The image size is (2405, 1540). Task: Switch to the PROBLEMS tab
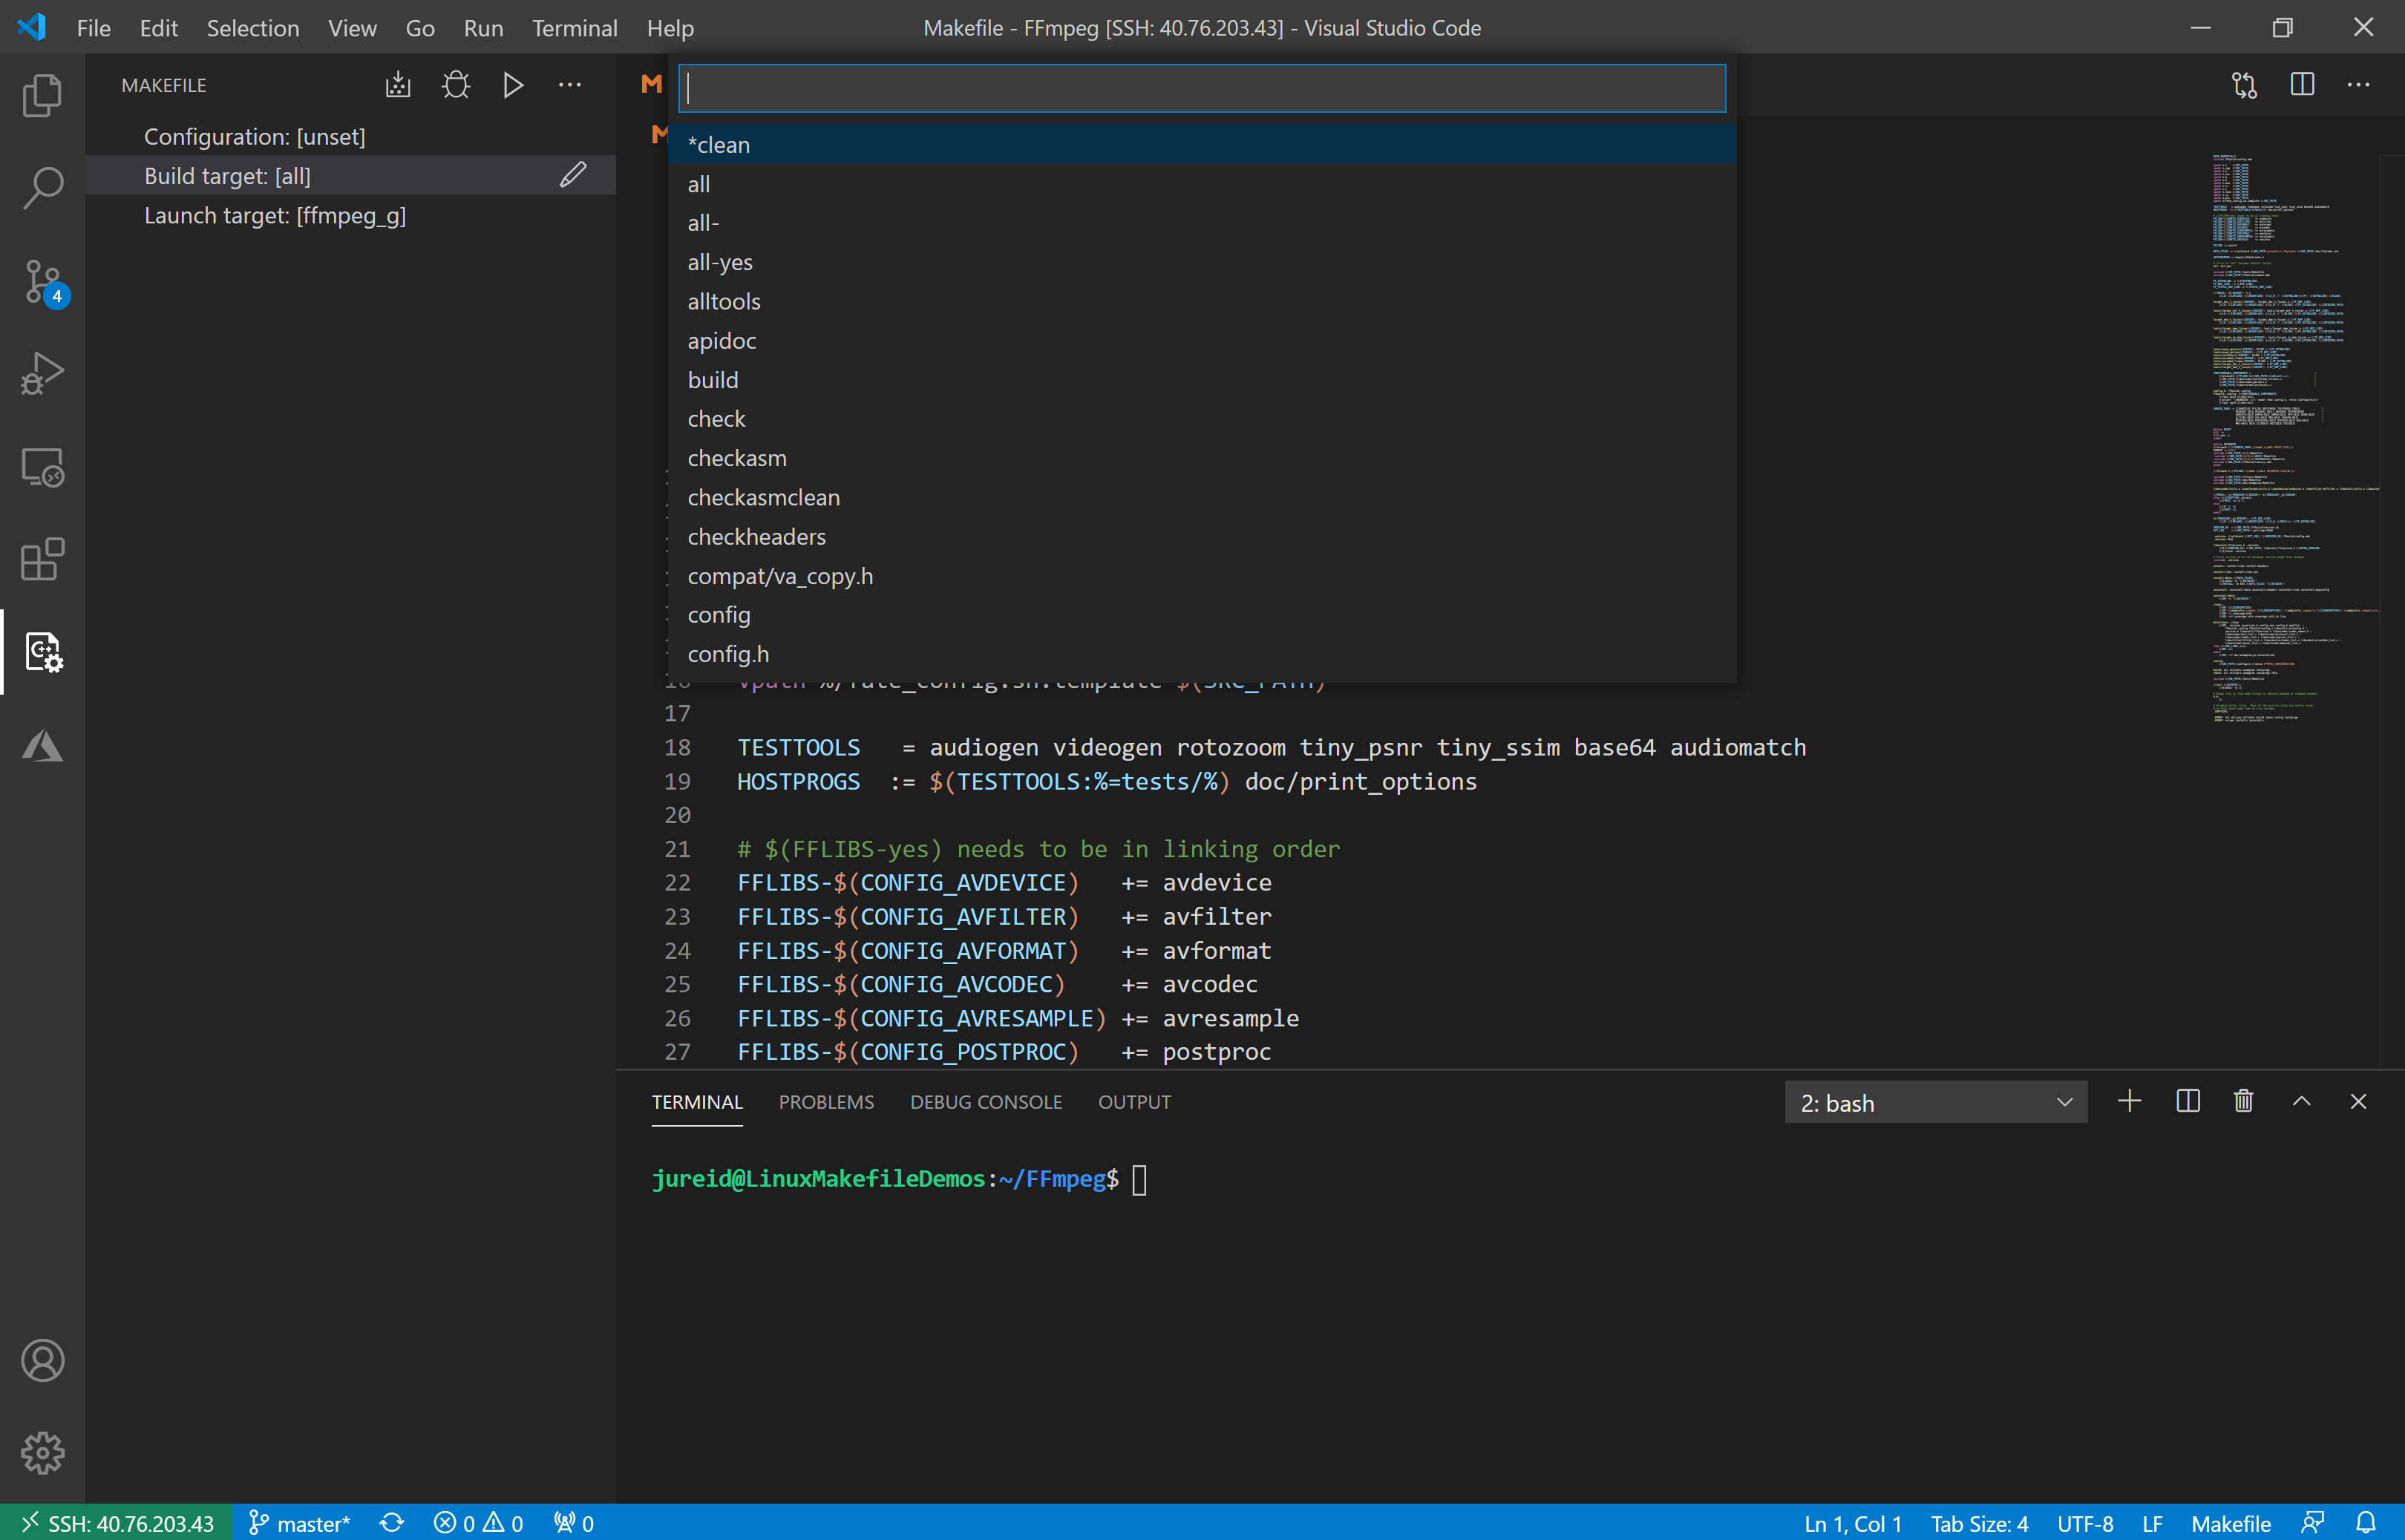tap(826, 1101)
